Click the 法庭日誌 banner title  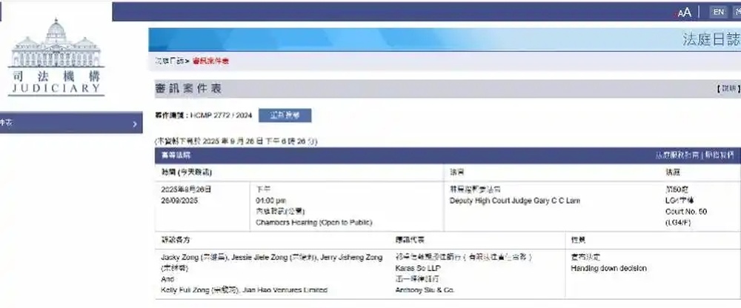pos(710,39)
